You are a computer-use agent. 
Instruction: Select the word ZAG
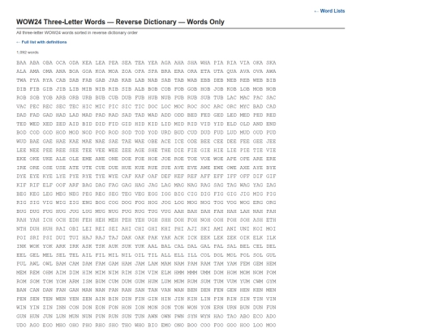[271, 185]
